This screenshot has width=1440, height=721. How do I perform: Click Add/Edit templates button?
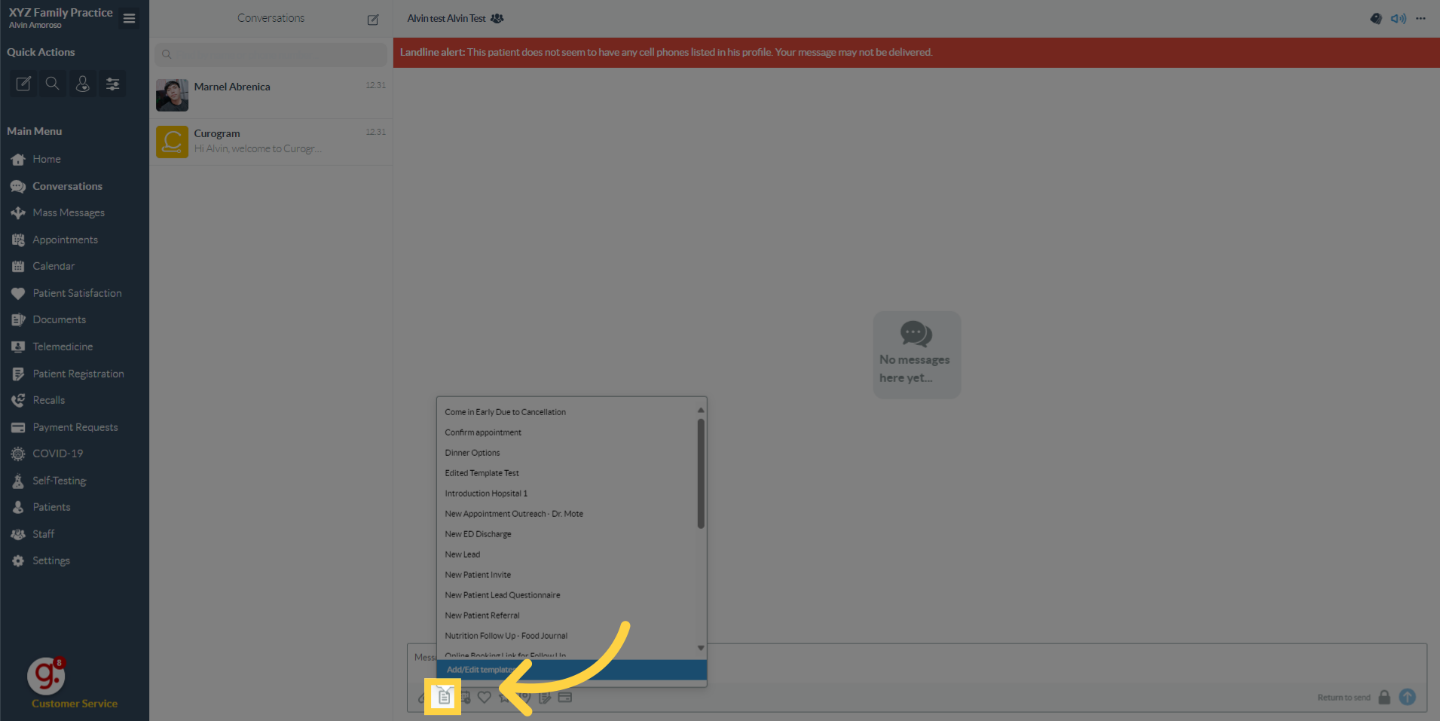coord(481,670)
